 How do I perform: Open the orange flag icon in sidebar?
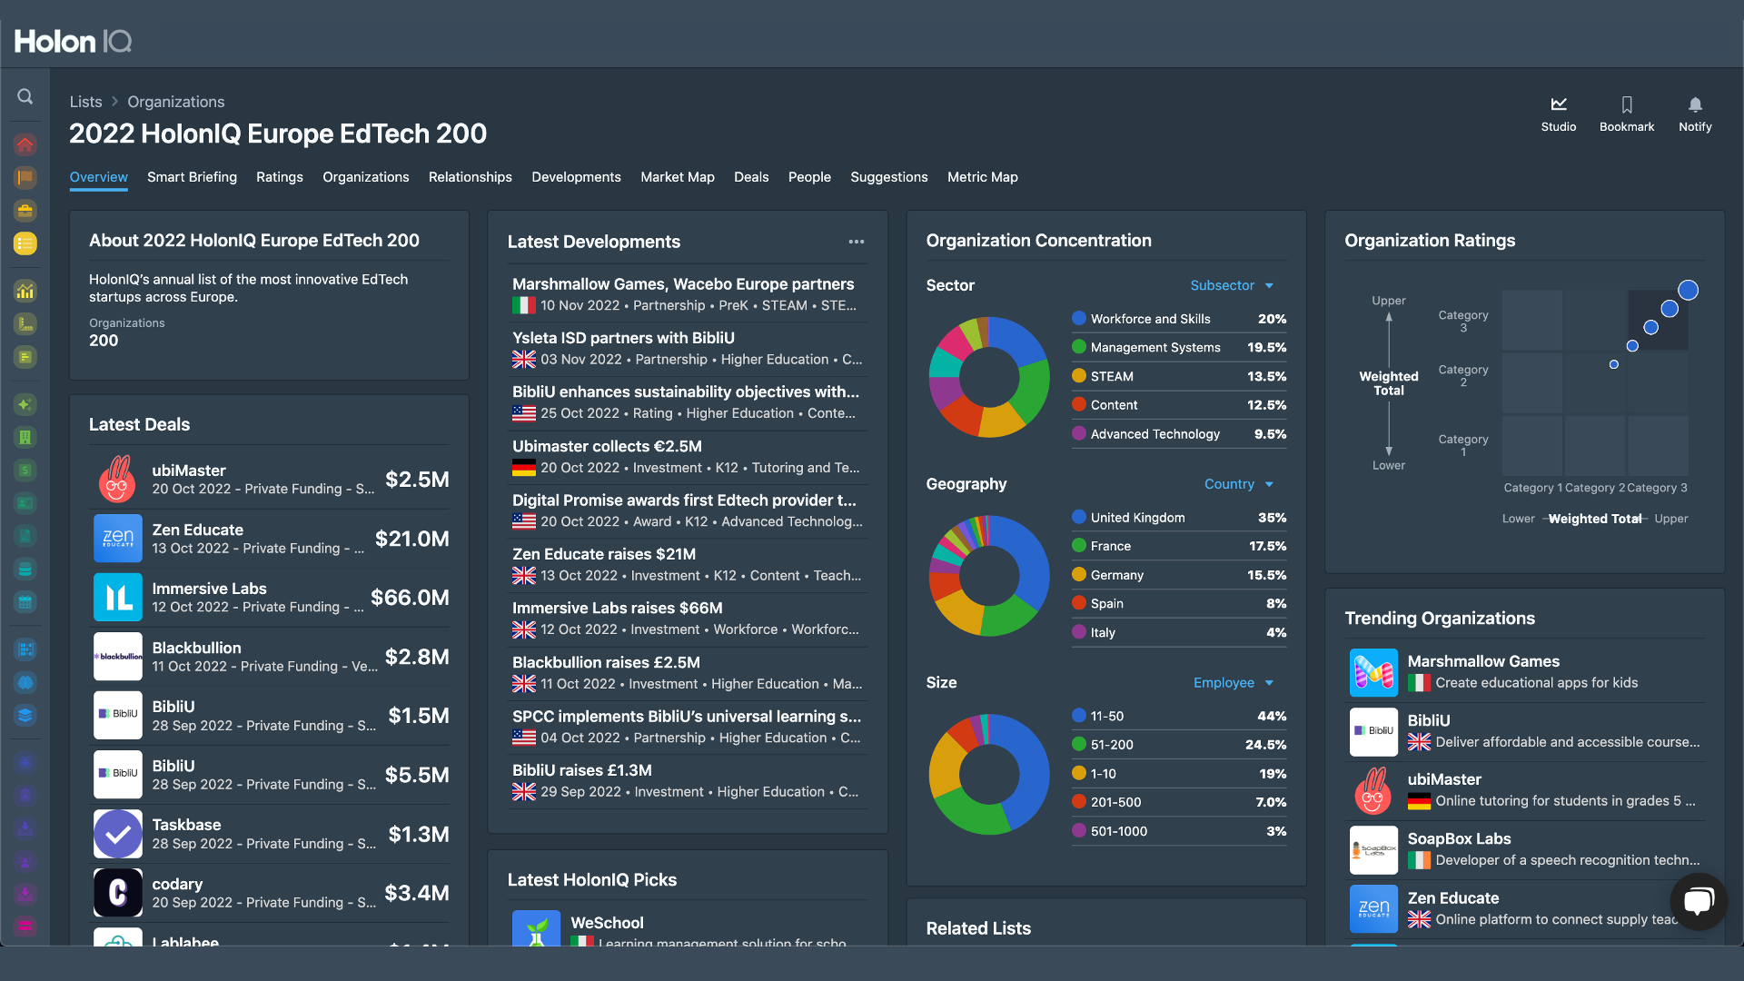[25, 177]
